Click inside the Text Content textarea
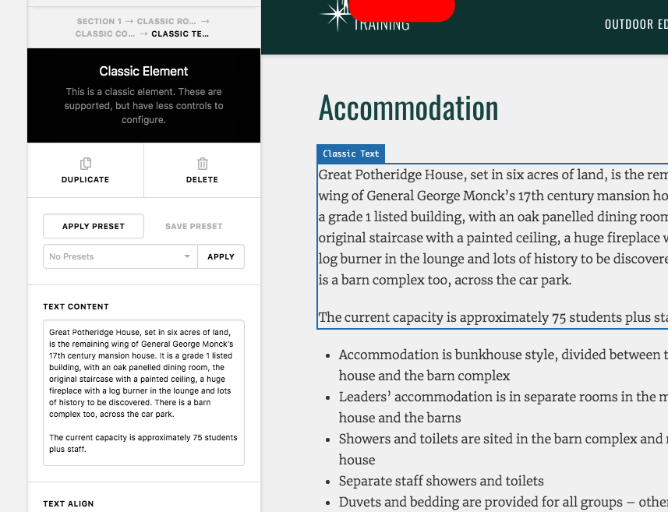 tap(143, 392)
